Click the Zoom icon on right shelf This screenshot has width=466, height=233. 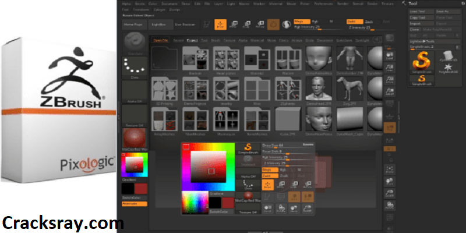[390, 69]
